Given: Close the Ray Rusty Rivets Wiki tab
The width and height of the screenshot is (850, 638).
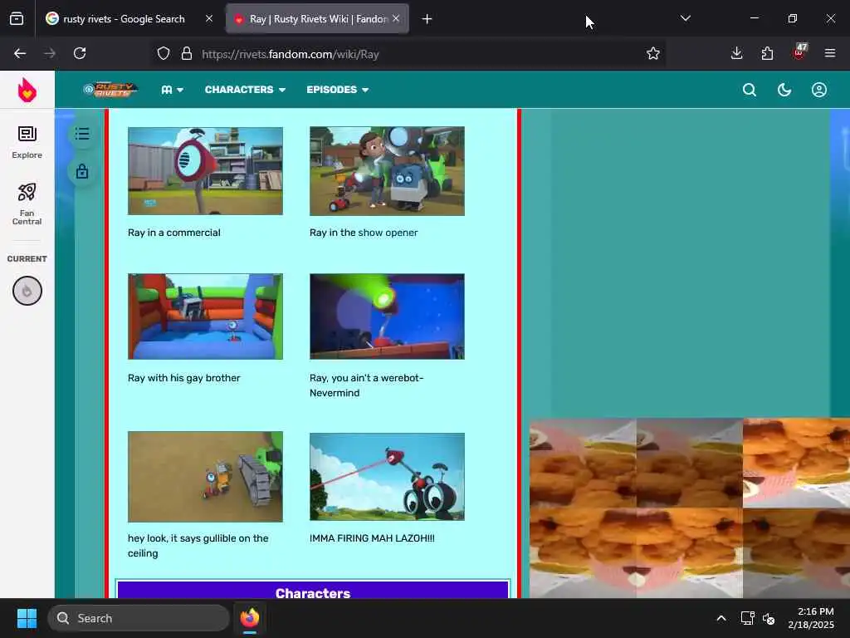Looking at the screenshot, I should click(396, 18).
